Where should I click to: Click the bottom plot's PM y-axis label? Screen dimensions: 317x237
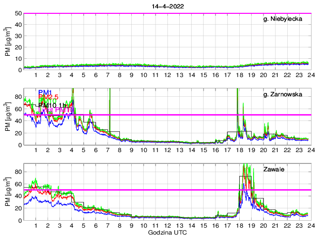[8, 192]
